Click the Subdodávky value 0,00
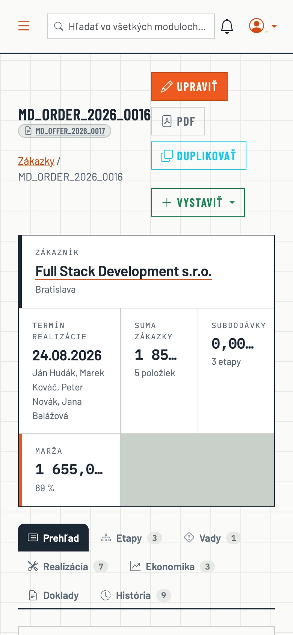 tap(233, 343)
